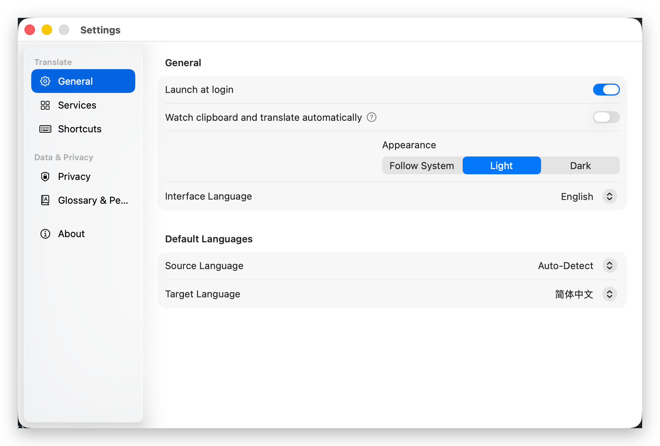Click the Target Language label

[x=203, y=294]
